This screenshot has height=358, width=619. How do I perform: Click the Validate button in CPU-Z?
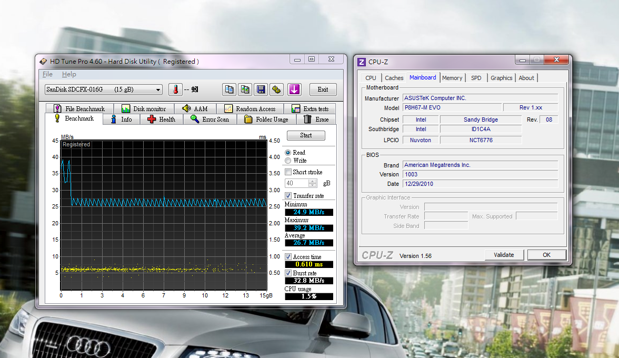click(x=504, y=255)
